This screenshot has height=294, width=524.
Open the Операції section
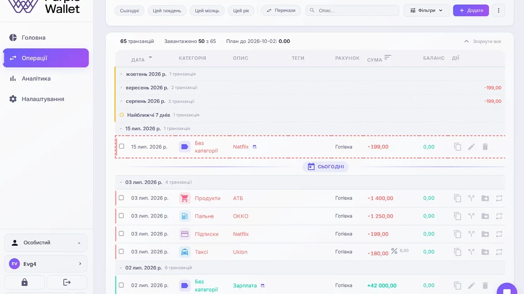pyautogui.click(x=46, y=58)
